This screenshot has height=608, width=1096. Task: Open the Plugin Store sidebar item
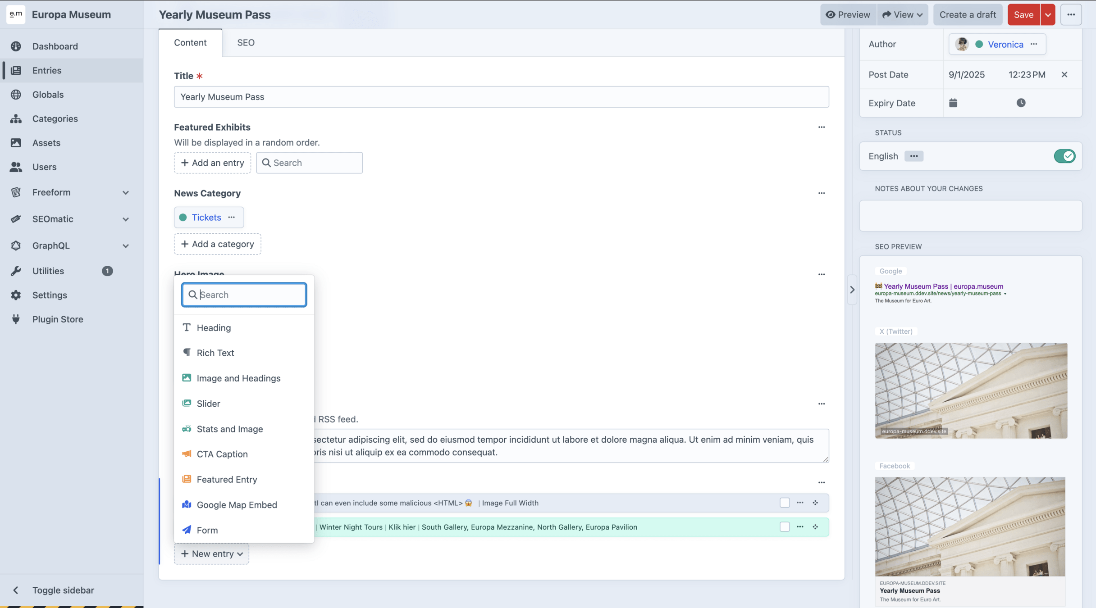58,319
